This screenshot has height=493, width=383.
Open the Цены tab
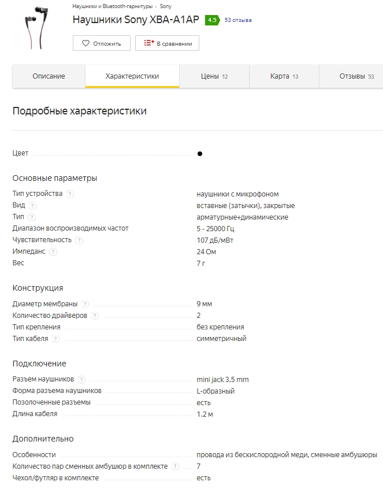[214, 76]
